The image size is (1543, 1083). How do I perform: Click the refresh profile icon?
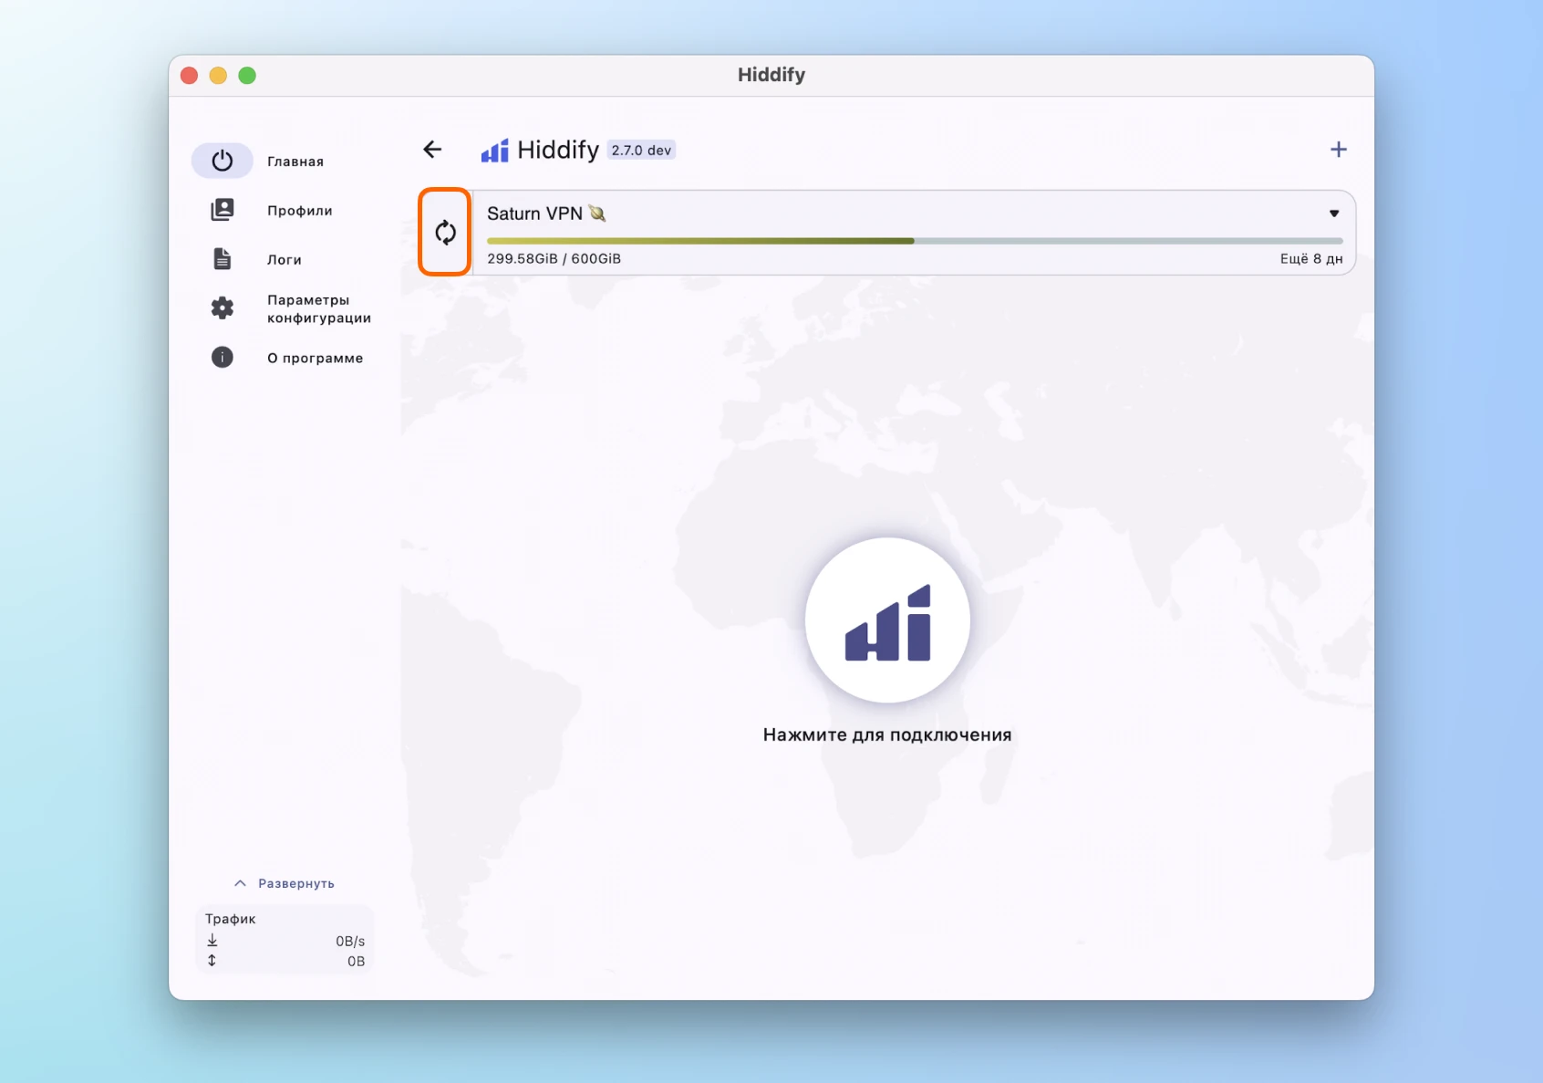pos(445,233)
